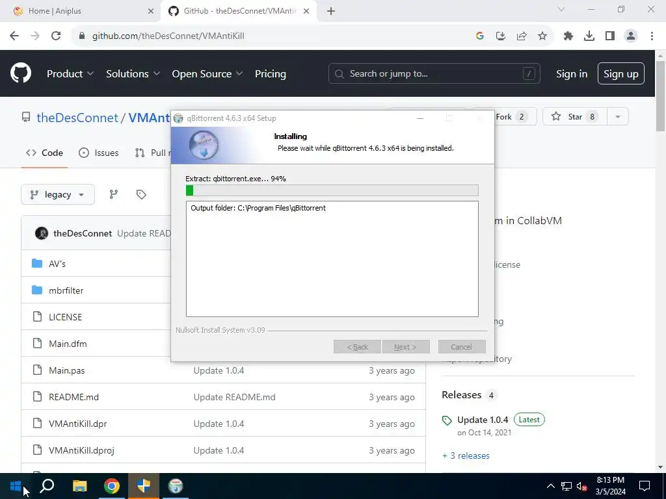
Task: Expand the Product menu
Action: coord(70,73)
